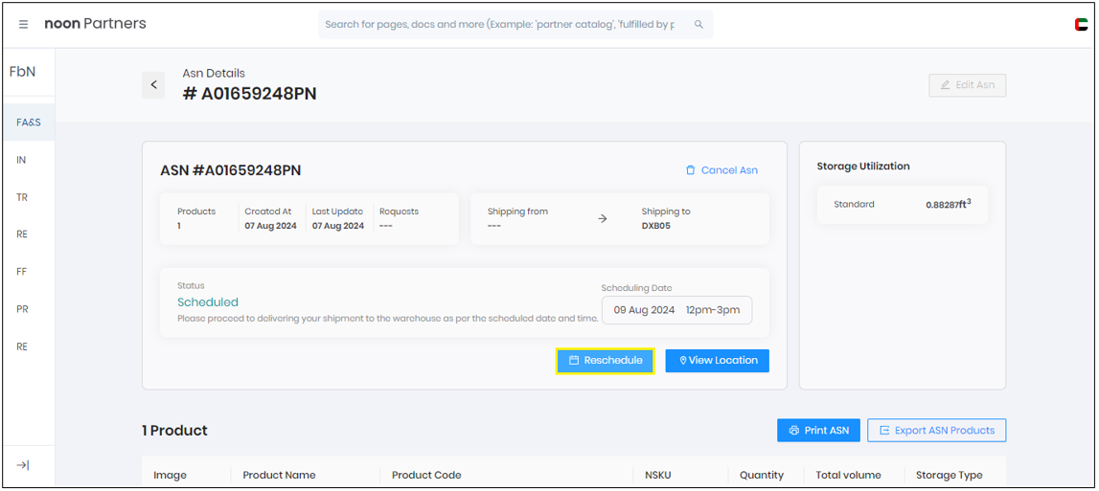Click the View Location button

tap(717, 361)
